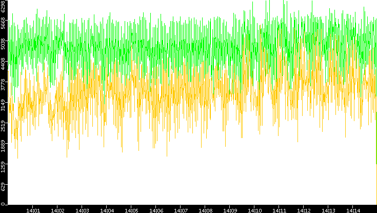This screenshot has width=377, height=213.
Task: Click the 14:12 time axis label
Action: click(304, 210)
